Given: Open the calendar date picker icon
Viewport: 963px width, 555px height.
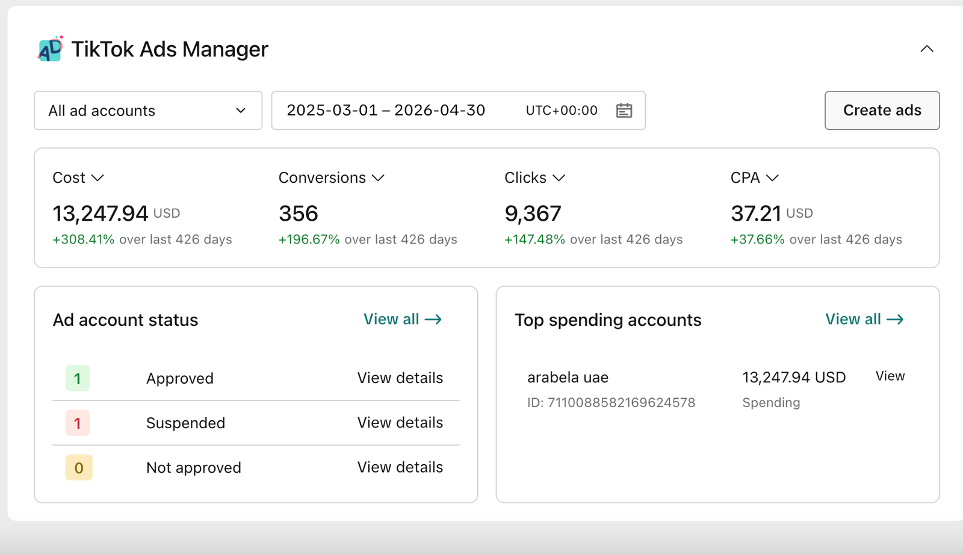Looking at the screenshot, I should 624,111.
